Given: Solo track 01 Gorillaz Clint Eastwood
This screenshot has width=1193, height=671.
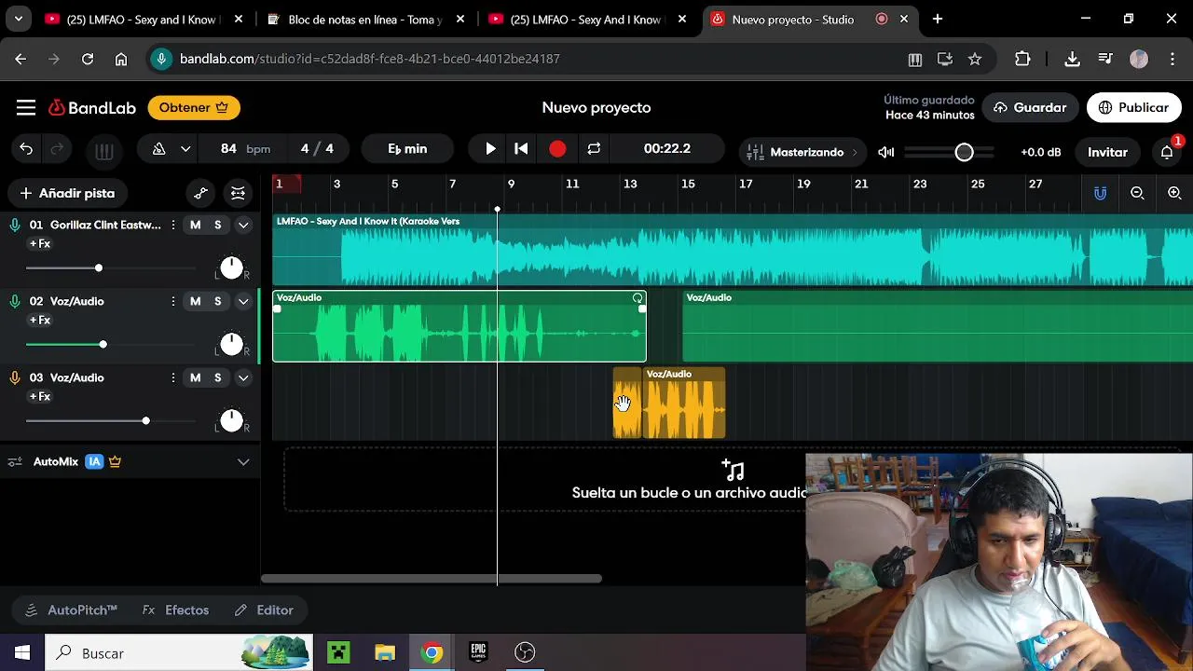Looking at the screenshot, I should click(218, 225).
